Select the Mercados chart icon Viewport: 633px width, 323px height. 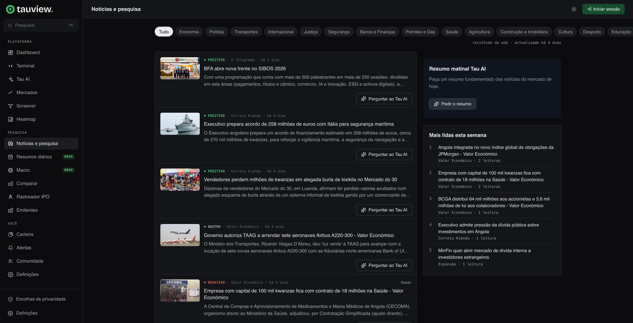pos(11,93)
